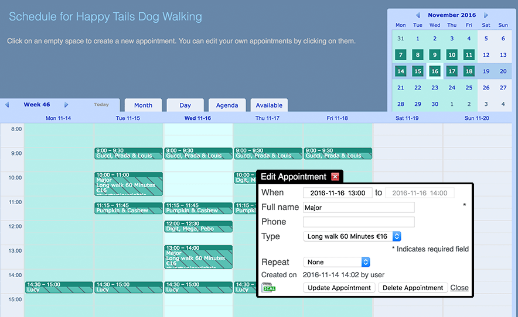Go to previous month in mini calendar

click(418, 15)
